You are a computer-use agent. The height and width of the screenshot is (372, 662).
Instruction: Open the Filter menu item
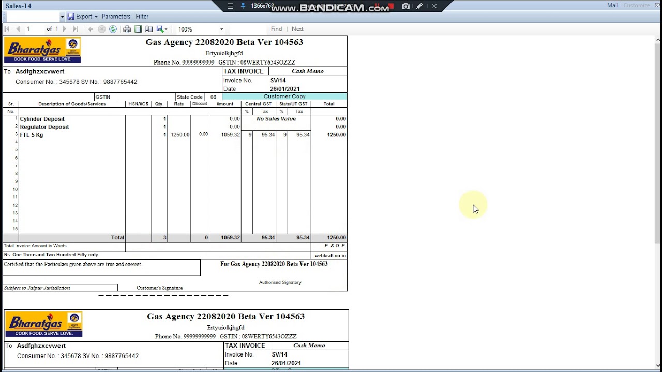[142, 17]
